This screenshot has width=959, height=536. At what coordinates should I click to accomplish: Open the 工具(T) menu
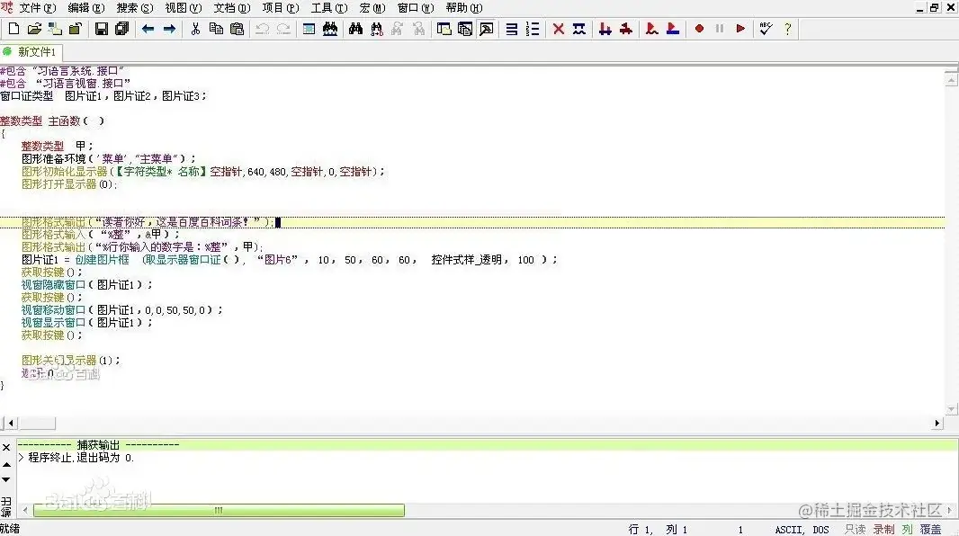tap(329, 8)
